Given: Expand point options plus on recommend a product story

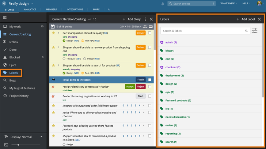Looking at the screenshot, I should [144, 136].
